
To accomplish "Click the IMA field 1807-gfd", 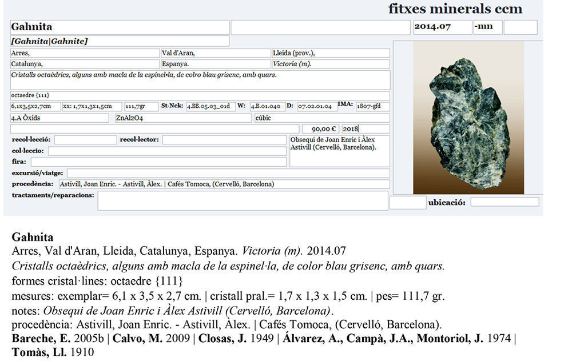I will pos(373,106).
